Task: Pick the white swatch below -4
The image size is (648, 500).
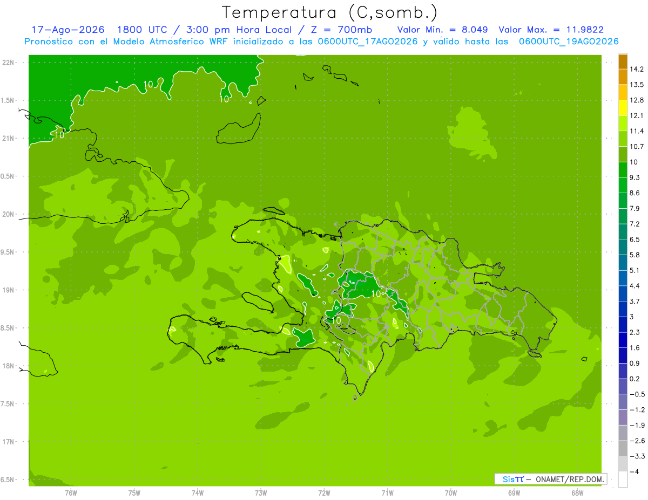Action: (623, 480)
